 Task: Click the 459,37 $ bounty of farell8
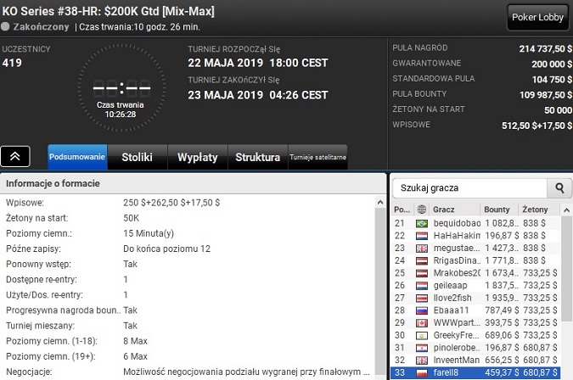502,372
